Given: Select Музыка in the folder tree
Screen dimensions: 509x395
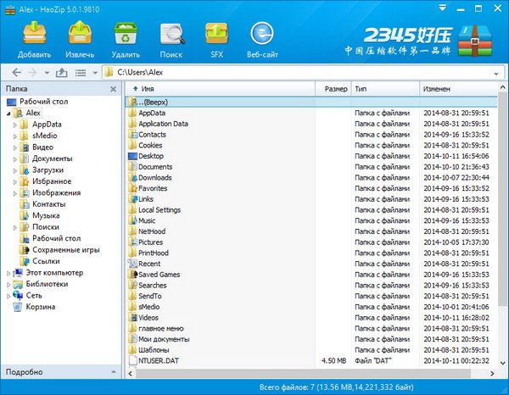Looking at the screenshot, I should tap(46, 215).
